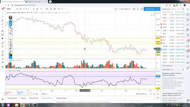Select the crosshair cursor tool
Image resolution: width=190 pixels, height=107 pixels.
pyautogui.click(x=3, y=13)
